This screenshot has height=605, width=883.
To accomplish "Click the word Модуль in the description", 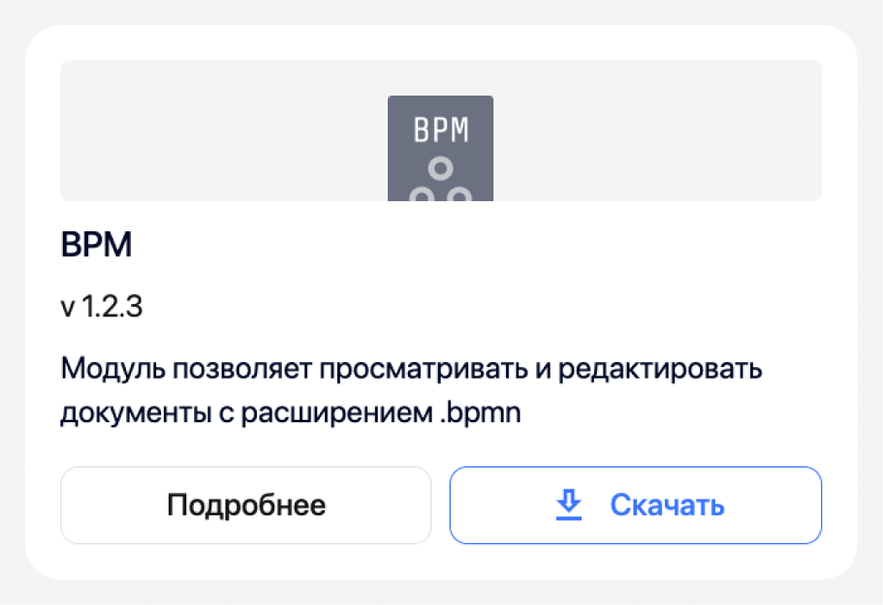I will 113,370.
